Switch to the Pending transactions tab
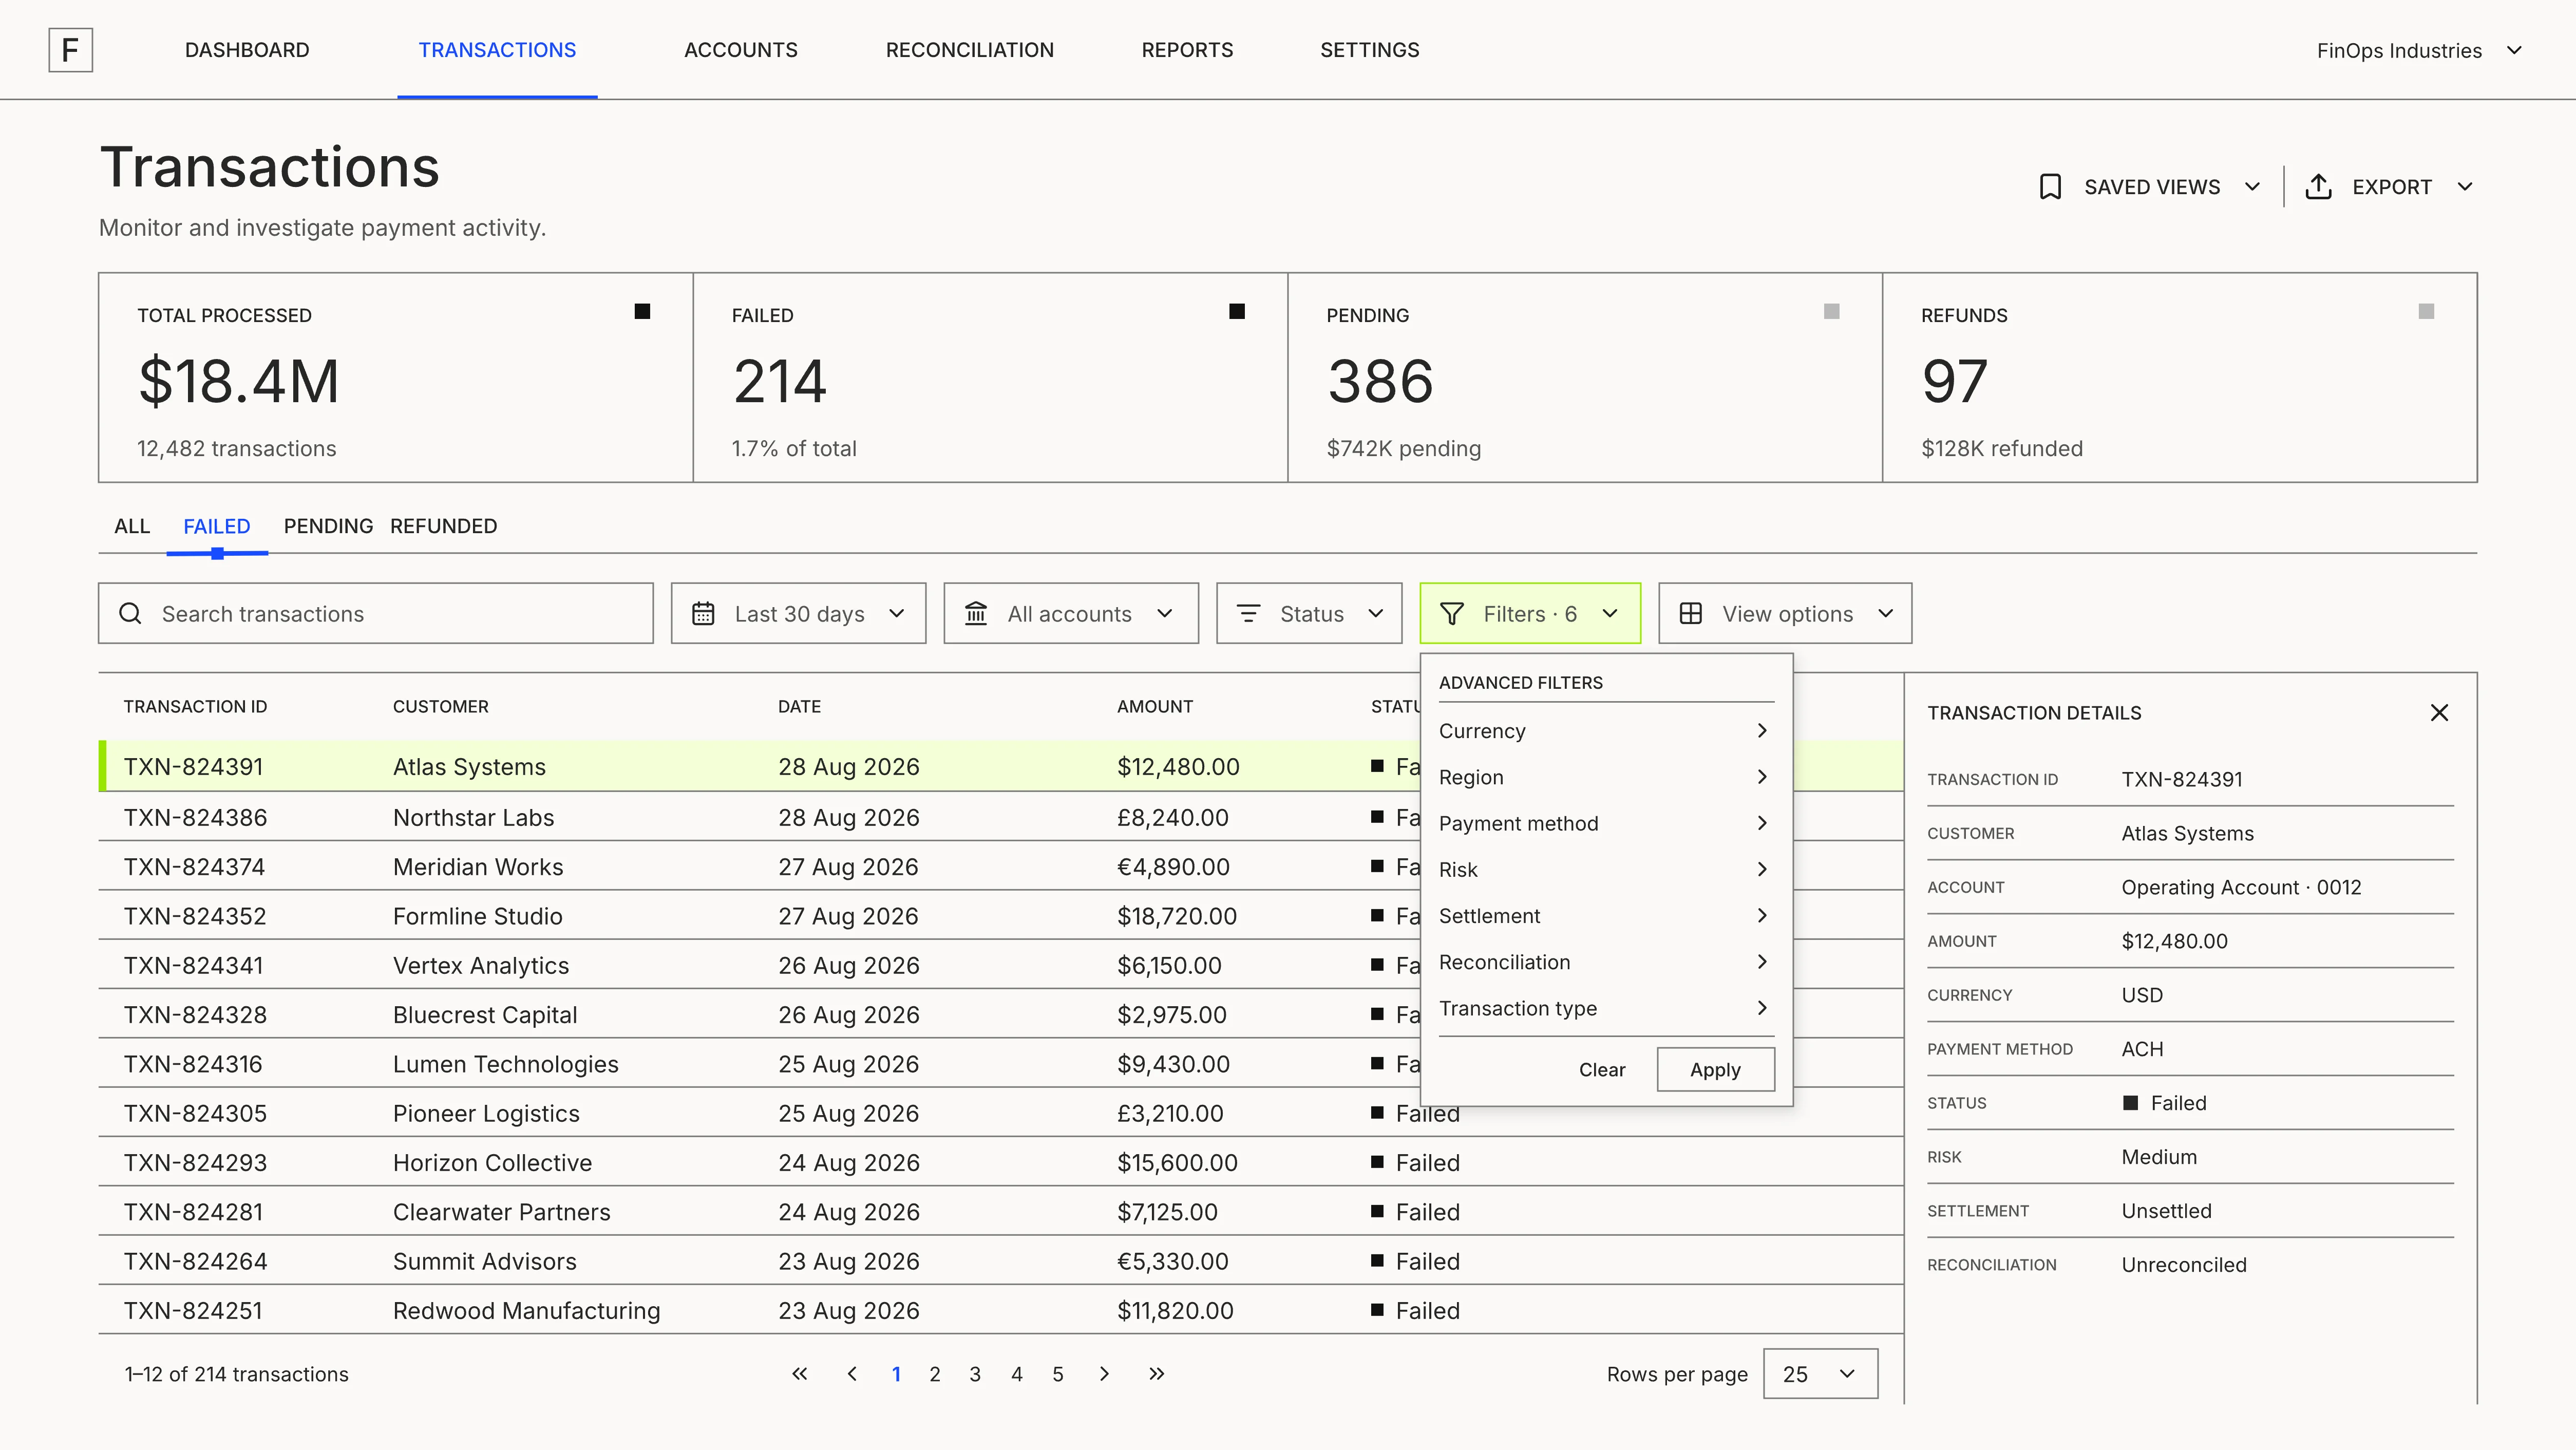Viewport: 2576px width, 1450px height. point(328,526)
